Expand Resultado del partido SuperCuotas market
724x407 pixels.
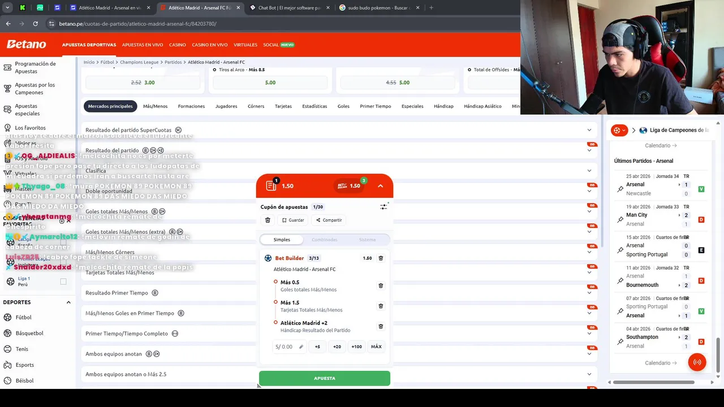[589, 130]
